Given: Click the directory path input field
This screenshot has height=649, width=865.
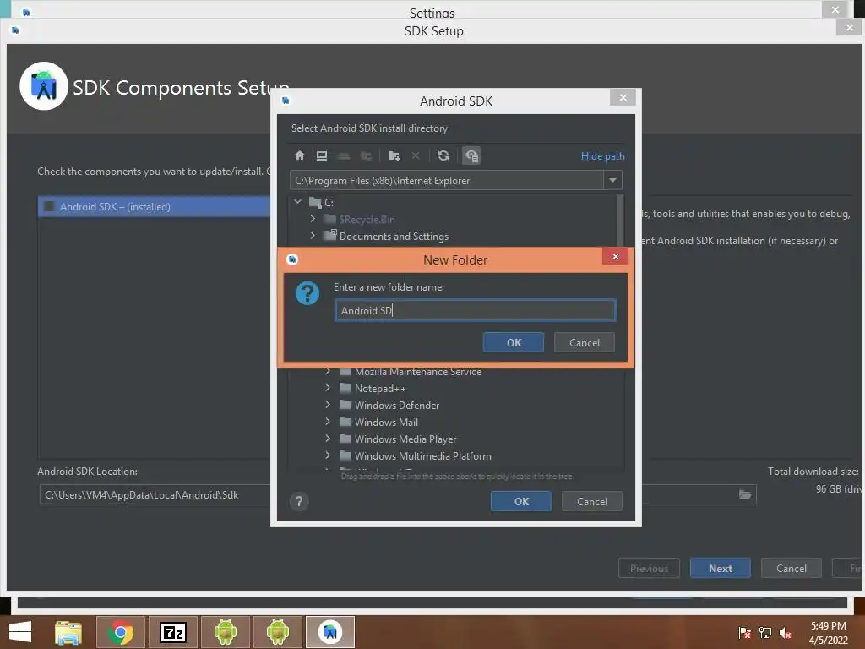Looking at the screenshot, I should [x=446, y=181].
